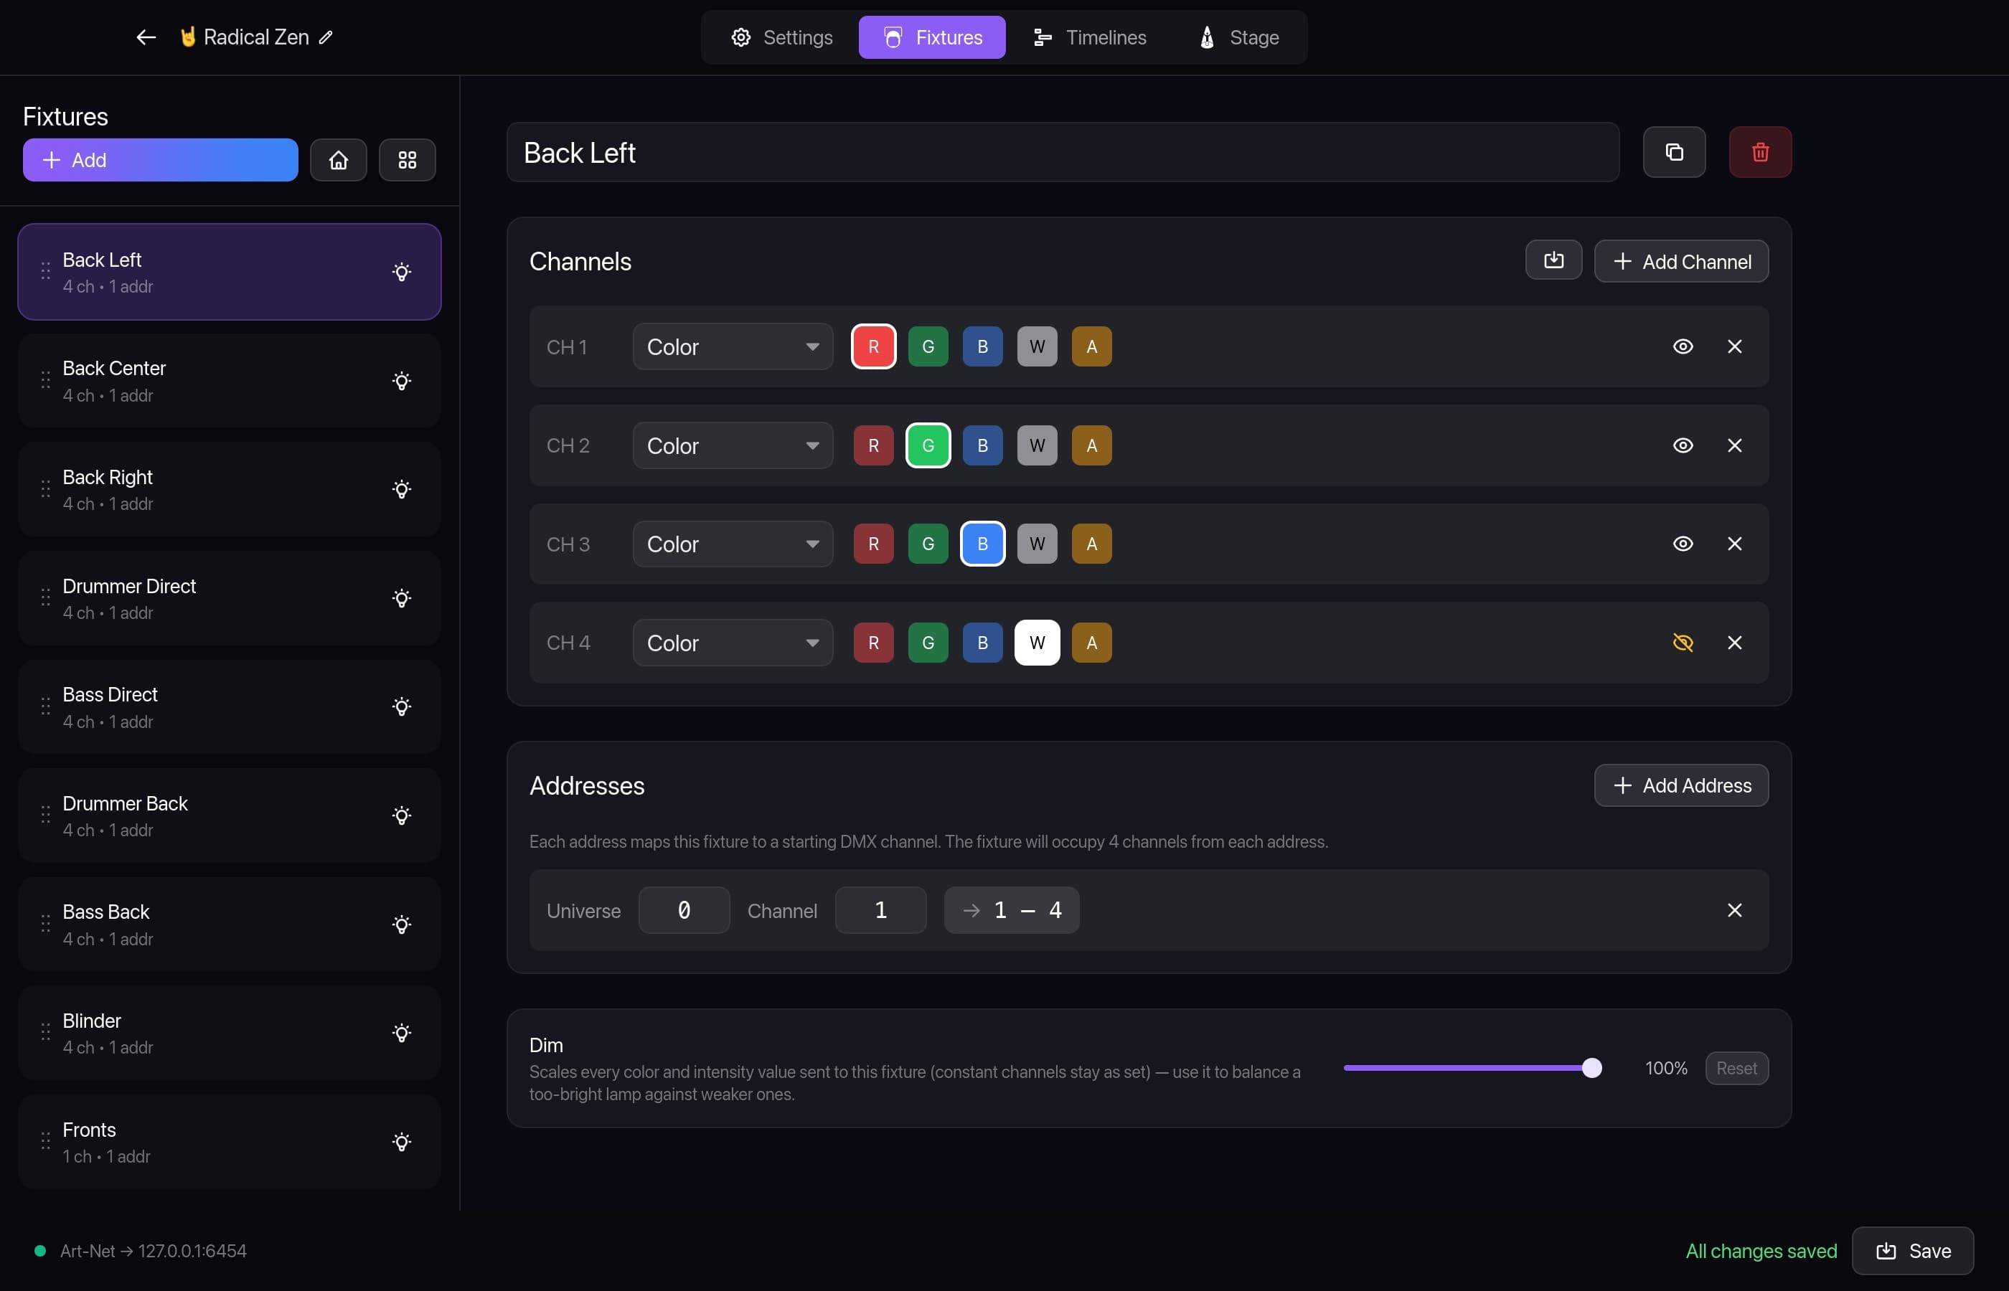Select the Drummer Back fixture

229,815
